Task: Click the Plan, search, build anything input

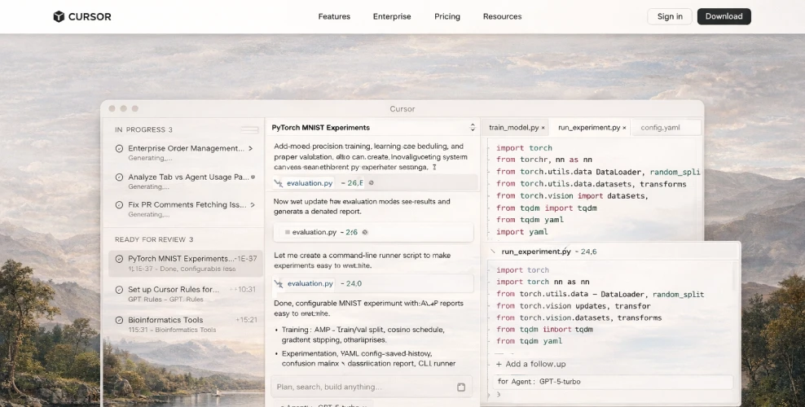Action: tap(363, 387)
